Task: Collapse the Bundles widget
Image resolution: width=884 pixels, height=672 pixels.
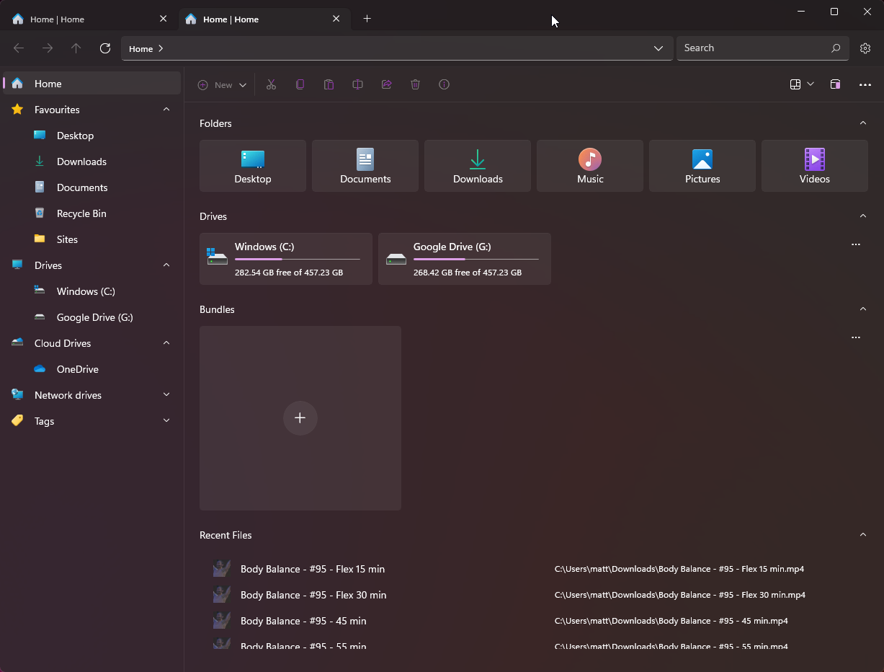Action: (862, 309)
